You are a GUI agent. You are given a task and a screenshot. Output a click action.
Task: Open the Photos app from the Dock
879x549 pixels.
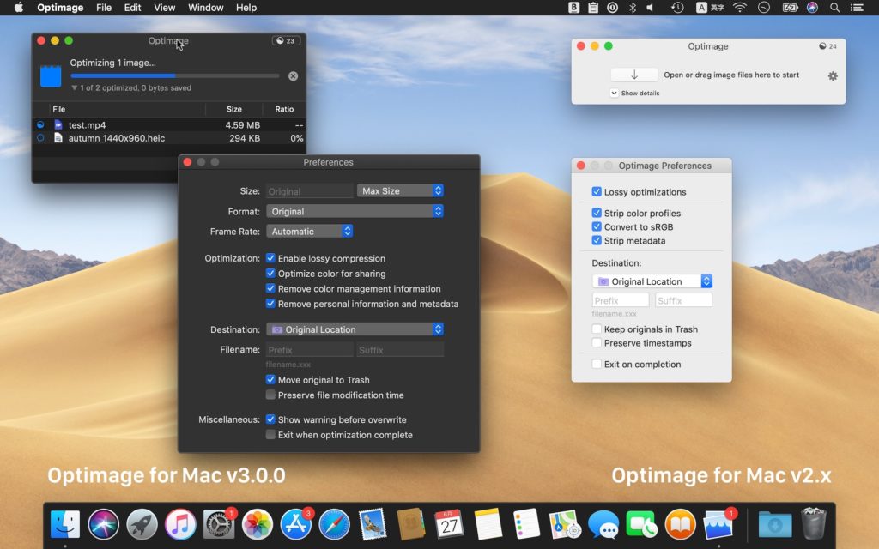pos(257,523)
